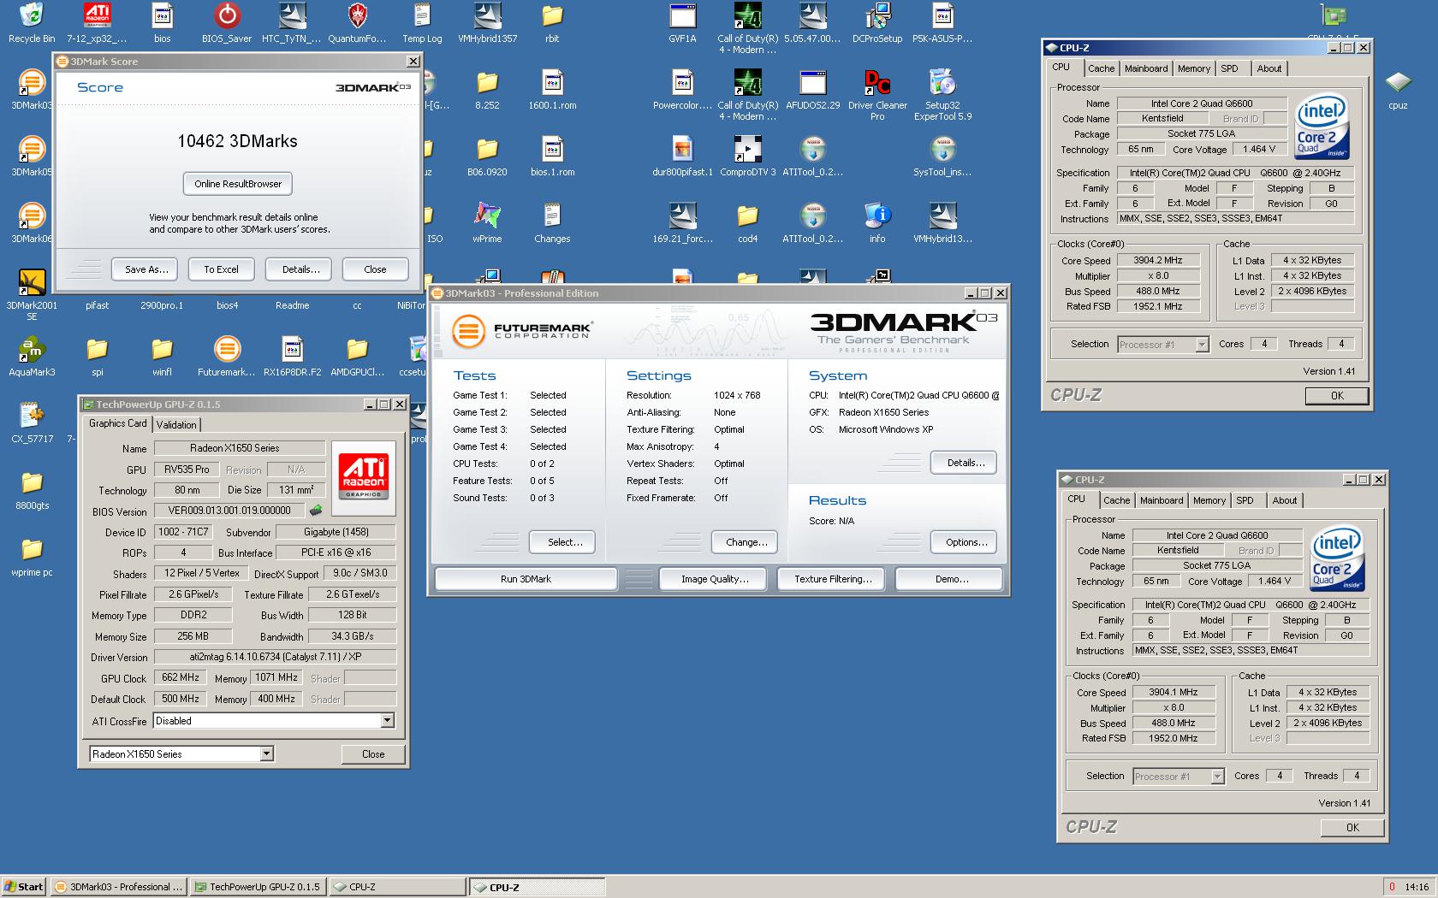Screen dimensions: 1438x898
Task: Open Processor #1 selection in upper CPU-Z
Action: 1202,345
